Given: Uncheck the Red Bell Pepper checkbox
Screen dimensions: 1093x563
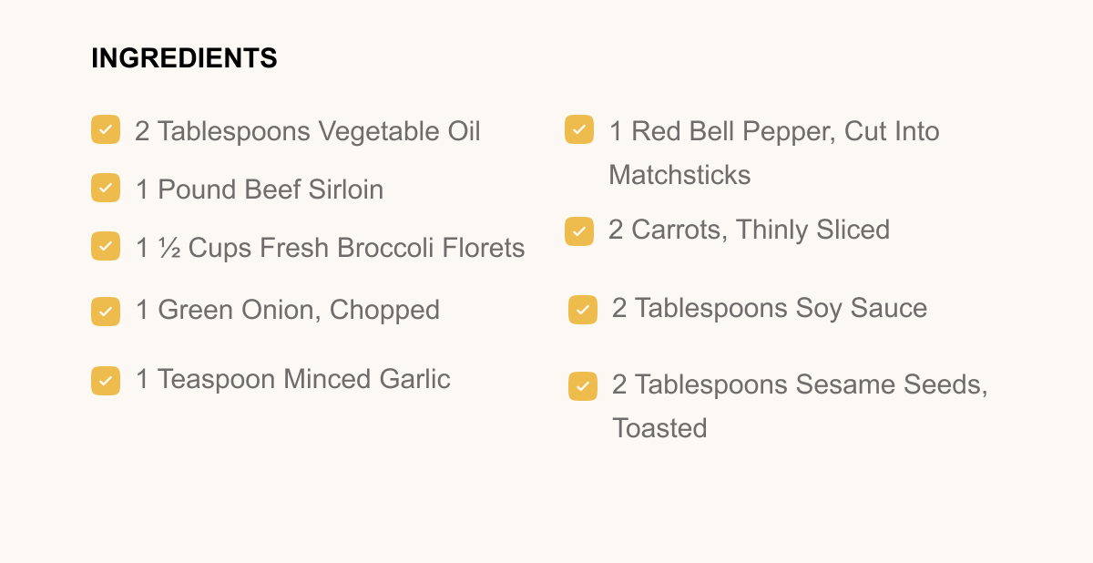Looking at the screenshot, I should click(x=579, y=129).
